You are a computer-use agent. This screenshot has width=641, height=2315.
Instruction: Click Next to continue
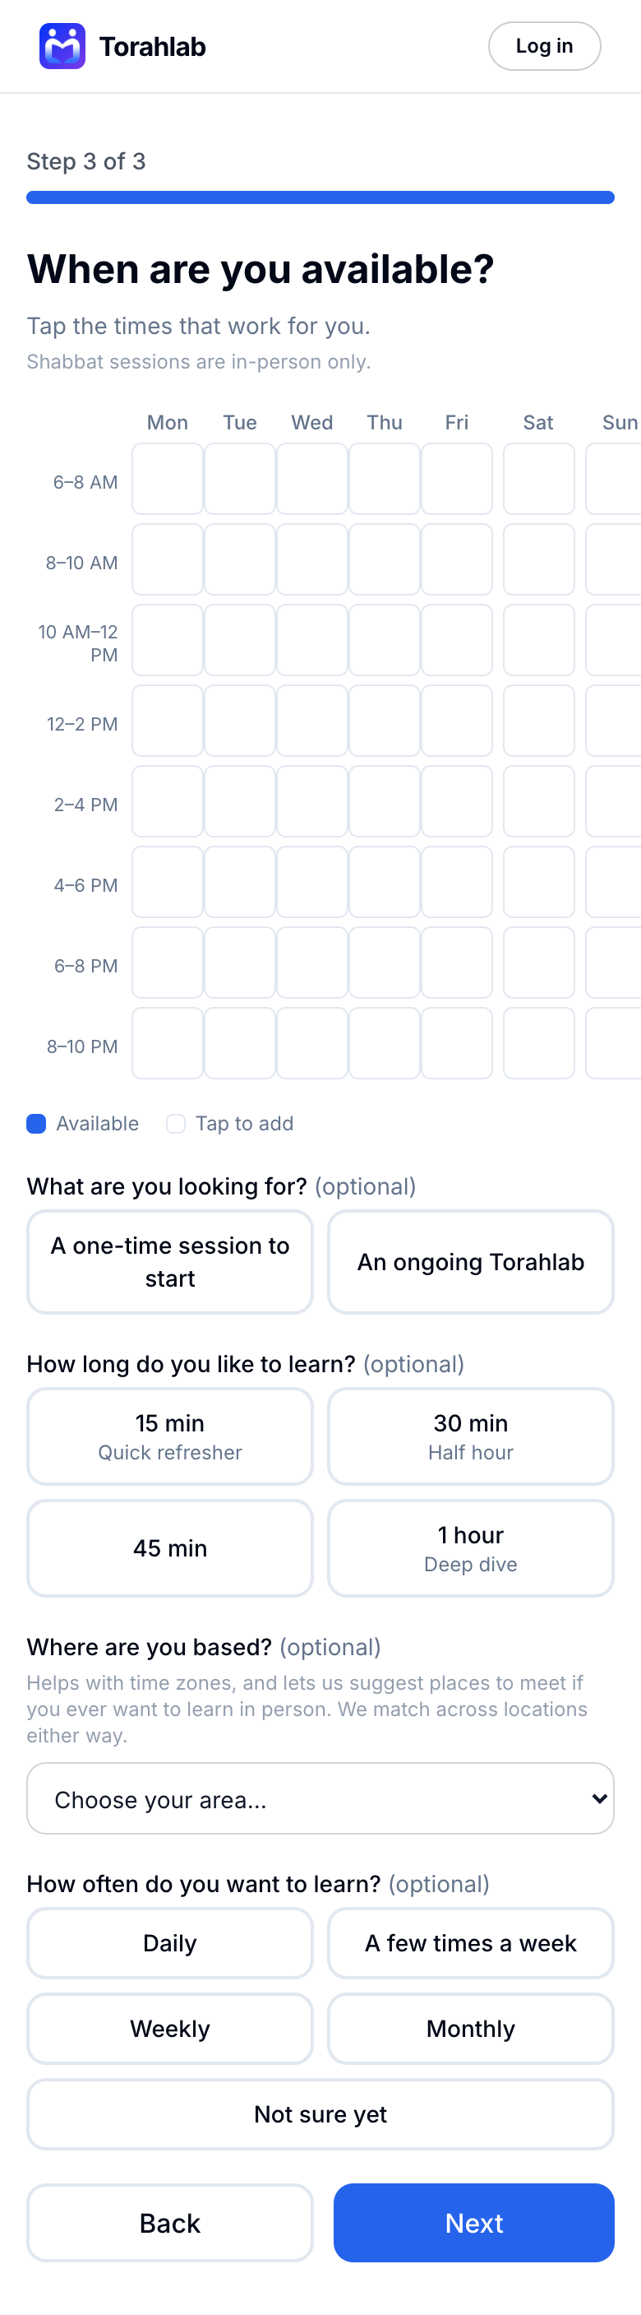tap(474, 2222)
